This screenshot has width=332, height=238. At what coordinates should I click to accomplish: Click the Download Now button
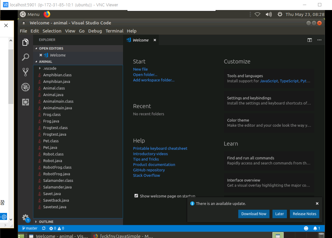[x=254, y=214]
